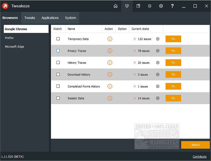Click the Tweakeze logo icon

[5, 6]
